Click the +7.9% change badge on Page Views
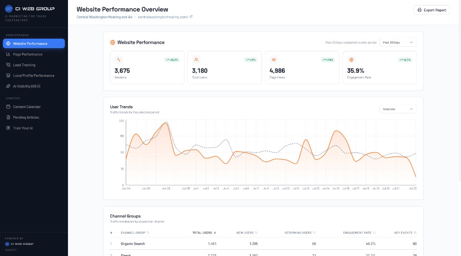Viewport: 461px width, 256px height. 328,60
